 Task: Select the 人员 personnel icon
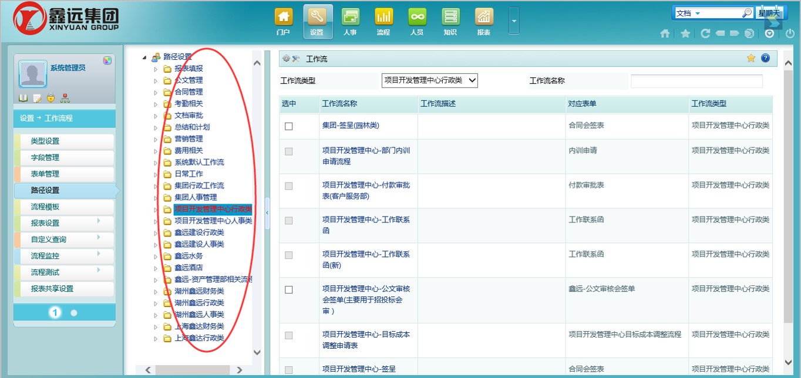(x=417, y=21)
